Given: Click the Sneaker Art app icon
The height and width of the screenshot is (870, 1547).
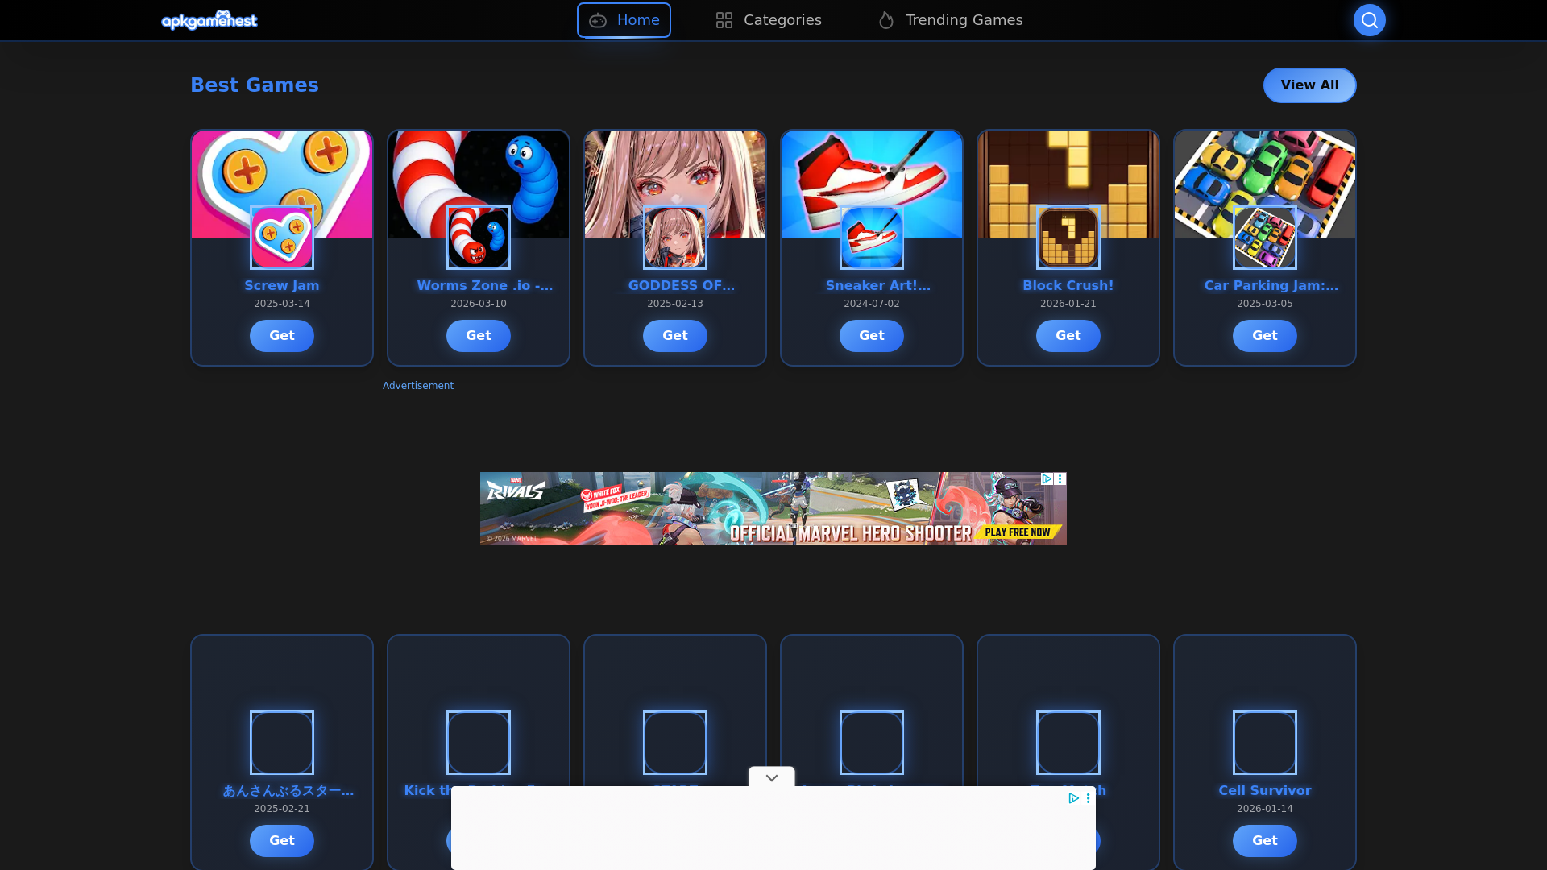Looking at the screenshot, I should (x=872, y=238).
